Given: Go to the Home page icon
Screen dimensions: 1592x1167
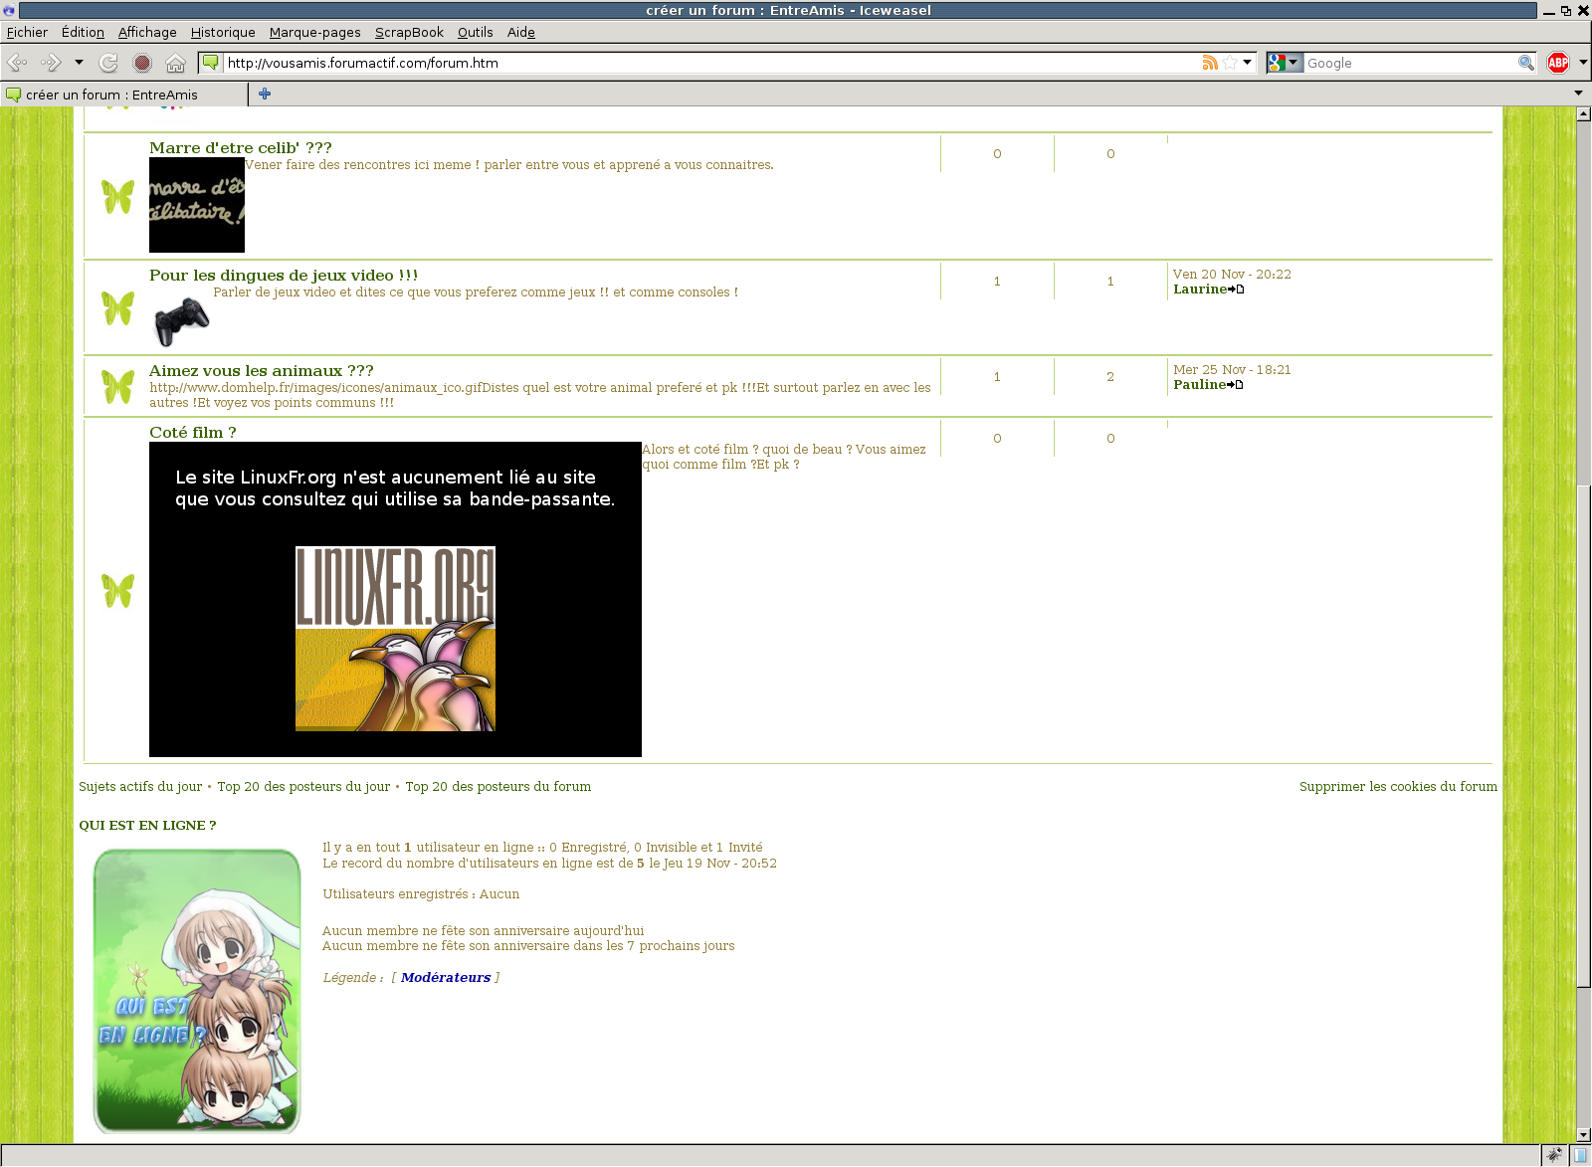Looking at the screenshot, I should click(176, 63).
